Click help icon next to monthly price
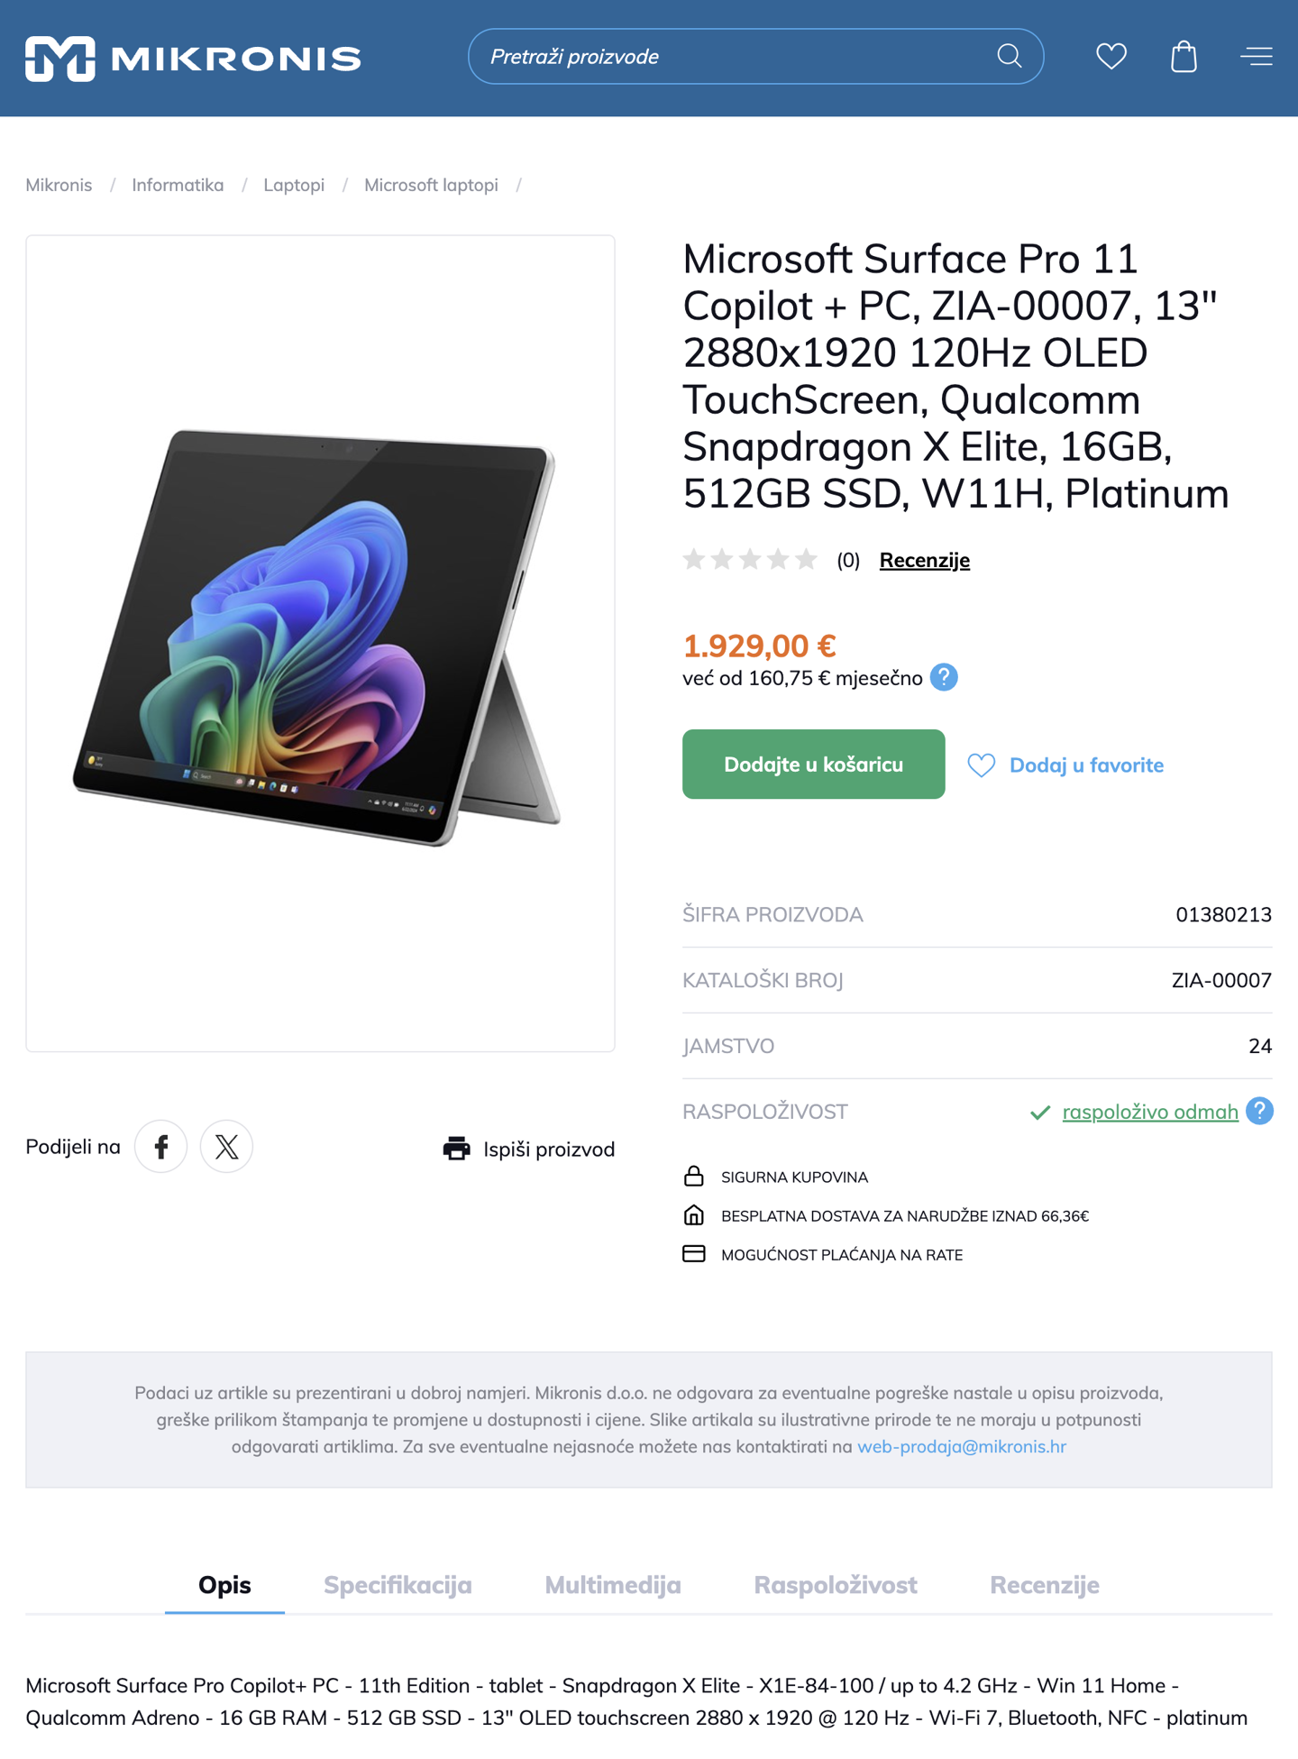Image resolution: width=1298 pixels, height=1759 pixels. [x=944, y=677]
